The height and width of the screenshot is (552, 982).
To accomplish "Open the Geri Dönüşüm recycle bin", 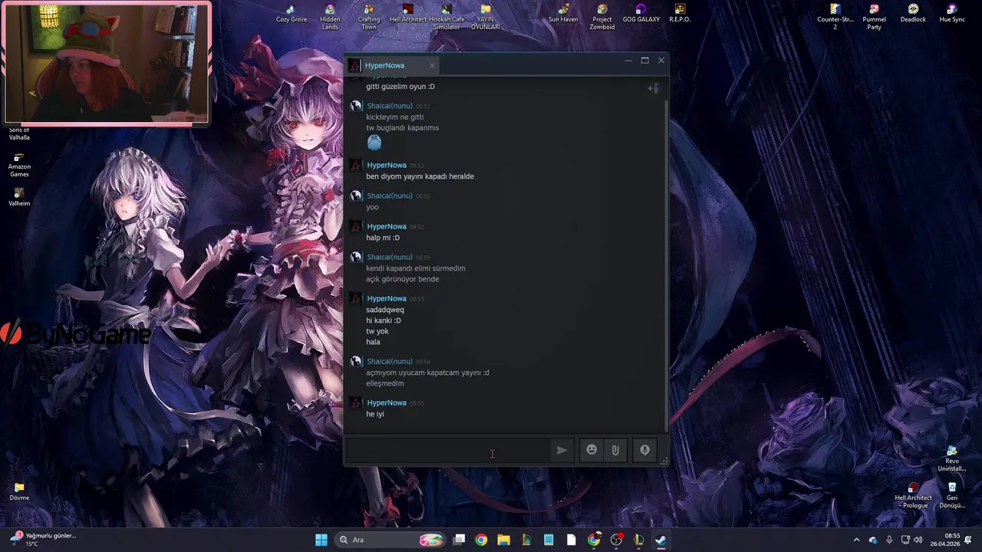I will 952,495.
